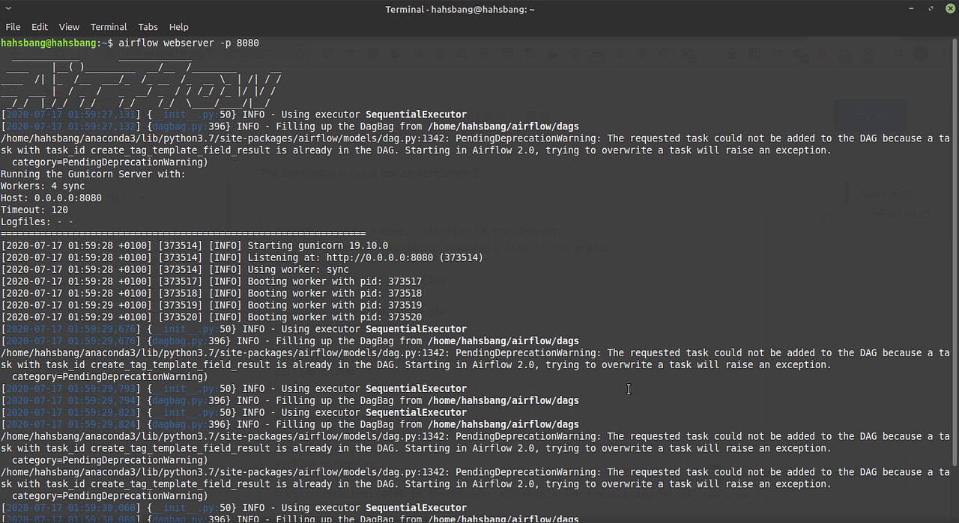The image size is (959, 523).
Task: Click the faint Quick Start link
Action: click(886, 192)
